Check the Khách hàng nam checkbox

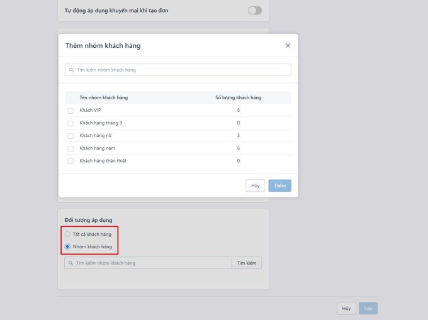coord(70,148)
